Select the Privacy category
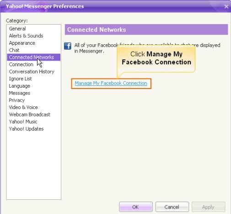This screenshot has width=231, height=214. coord(33,100)
